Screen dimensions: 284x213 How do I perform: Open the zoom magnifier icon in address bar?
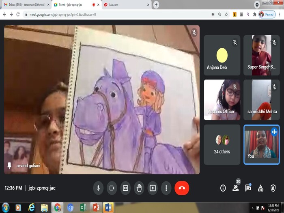[219, 15]
